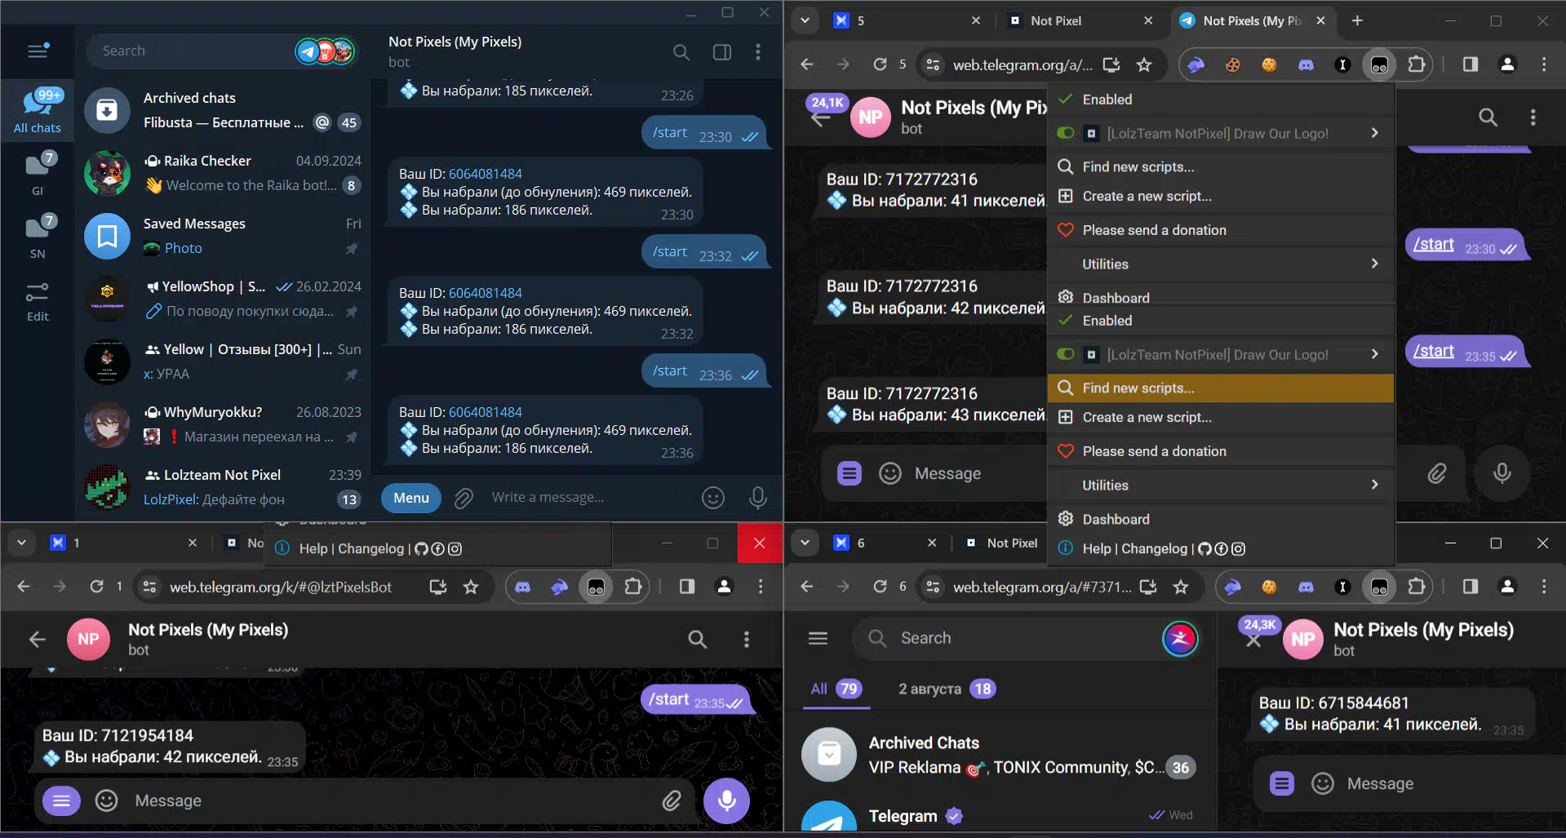Select the All chats folder in Telegram Desktop
The width and height of the screenshot is (1566, 838).
pyautogui.click(x=38, y=111)
